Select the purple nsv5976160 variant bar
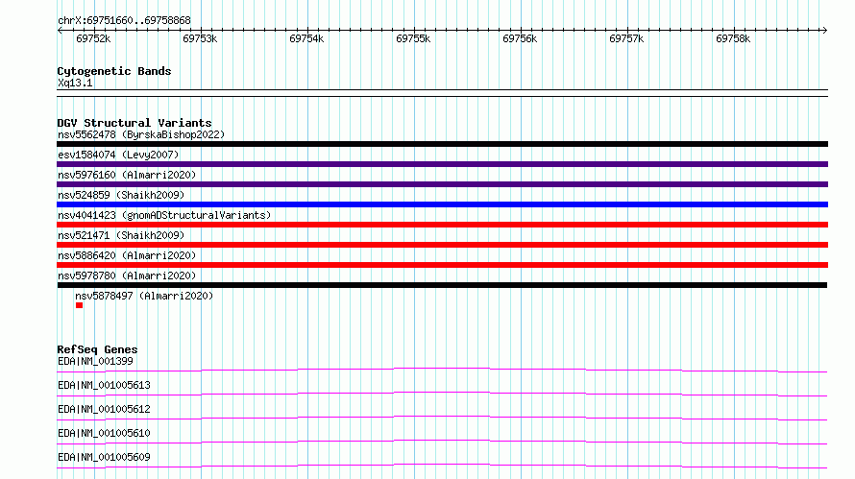The height and width of the screenshot is (479, 855). pyautogui.click(x=442, y=184)
